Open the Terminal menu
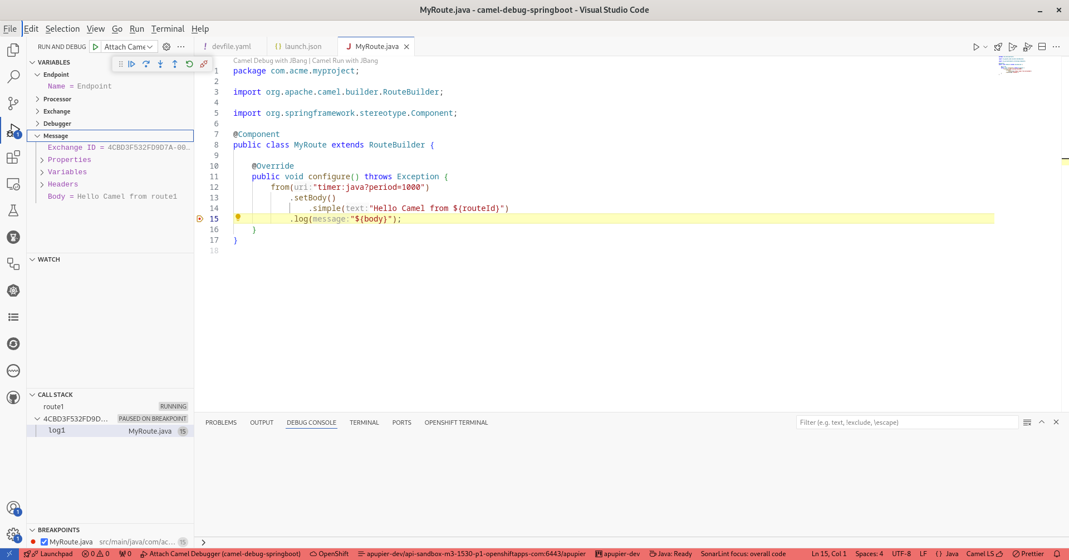The image size is (1069, 560). 168,29
